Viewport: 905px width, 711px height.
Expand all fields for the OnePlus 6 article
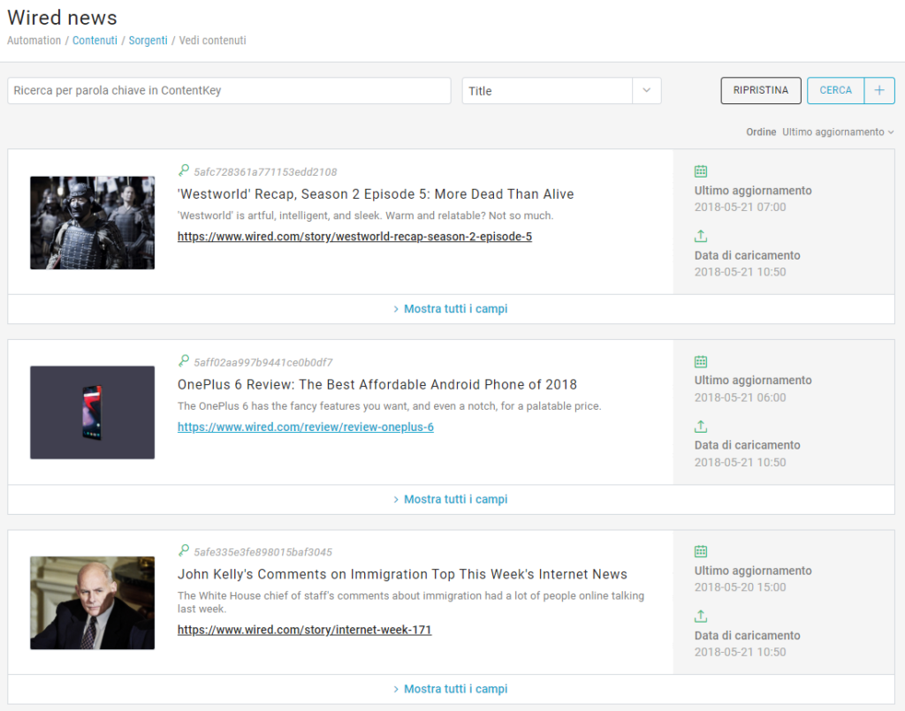[451, 499]
